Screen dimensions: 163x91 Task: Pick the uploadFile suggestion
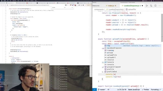point(133,55)
